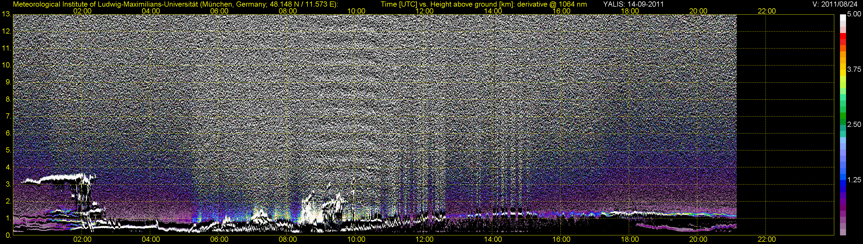863x244 pixels.
Task: Click the 10:00 label on the top time axis
Action: click(x=356, y=11)
